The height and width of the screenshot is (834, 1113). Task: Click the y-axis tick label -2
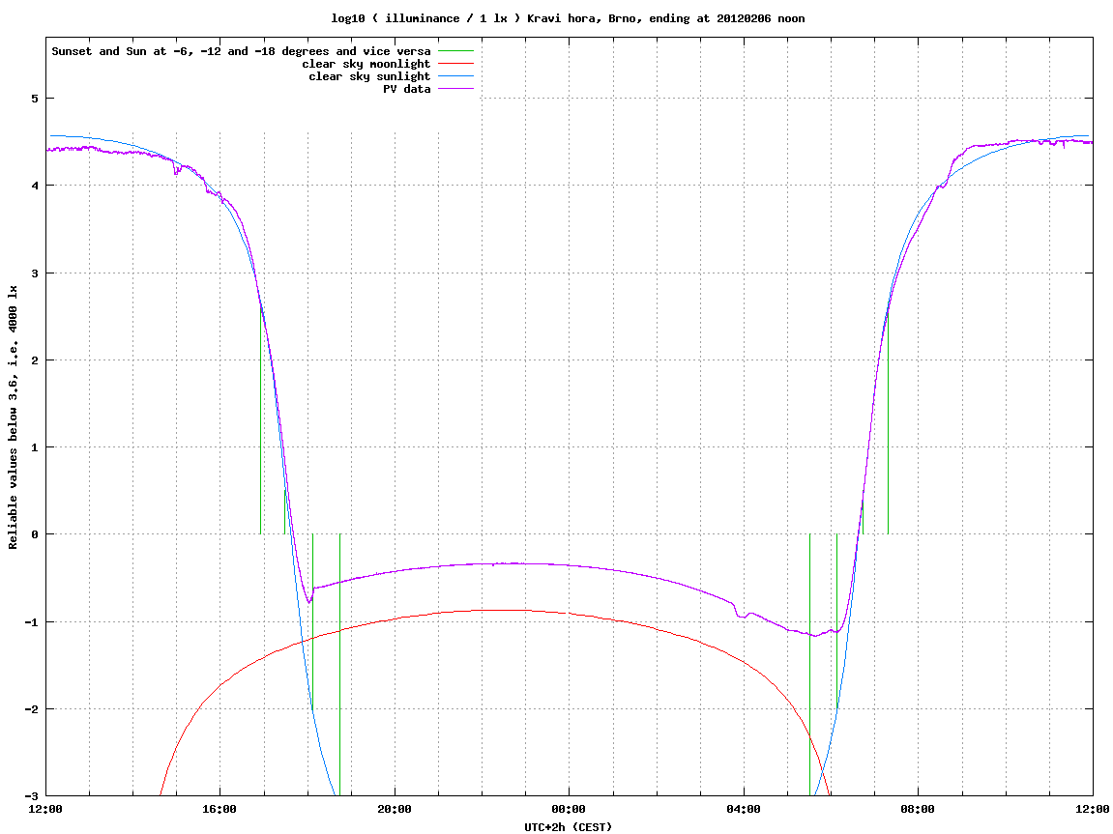31,709
